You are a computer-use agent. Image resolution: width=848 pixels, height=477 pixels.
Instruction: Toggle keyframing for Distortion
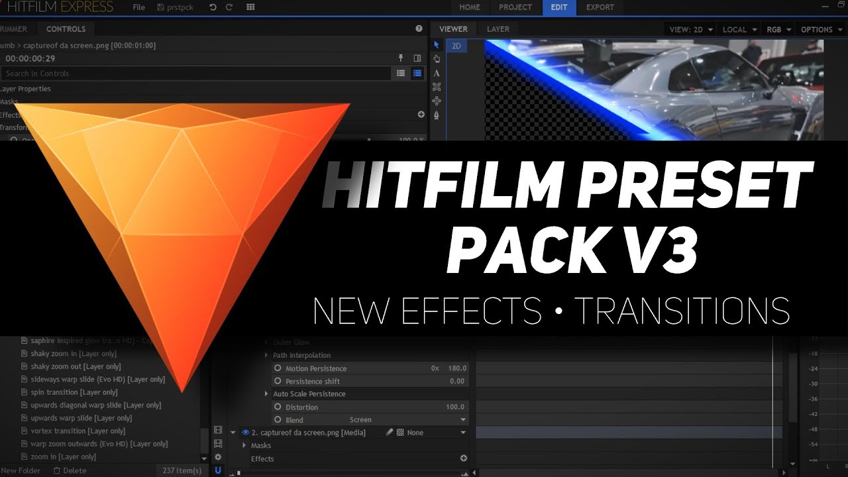278,407
